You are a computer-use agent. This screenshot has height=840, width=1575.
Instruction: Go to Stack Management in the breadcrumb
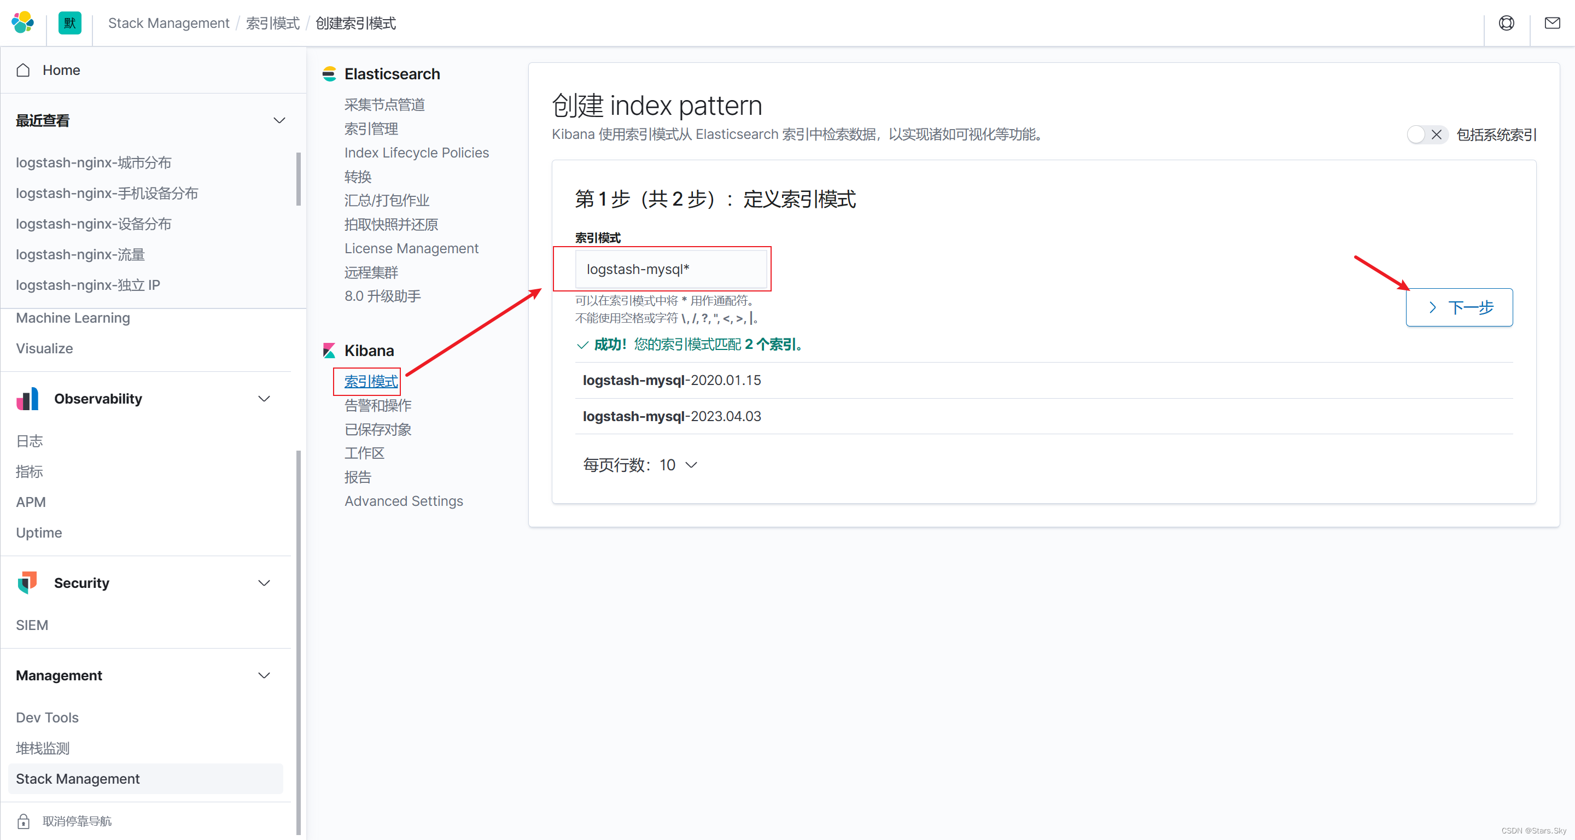tap(168, 23)
